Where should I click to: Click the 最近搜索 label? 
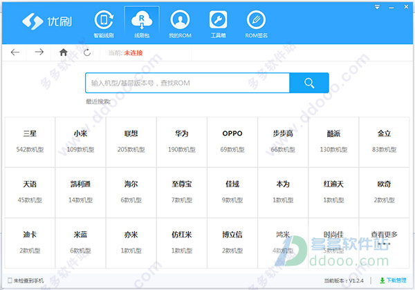click(98, 101)
